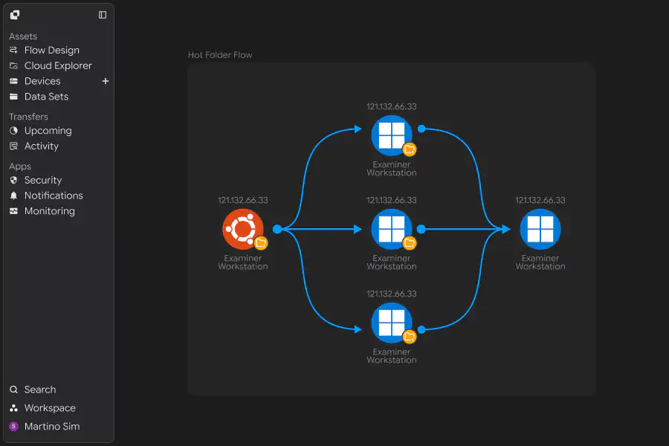Select the middle Windows Examiner Workstation node

point(392,229)
